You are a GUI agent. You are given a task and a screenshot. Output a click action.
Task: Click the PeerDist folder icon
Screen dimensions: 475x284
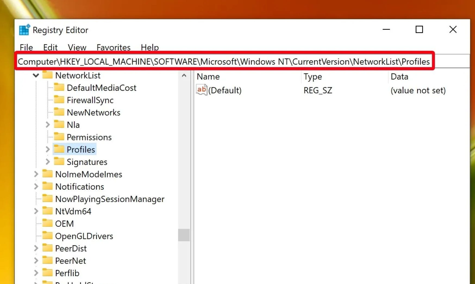point(48,248)
